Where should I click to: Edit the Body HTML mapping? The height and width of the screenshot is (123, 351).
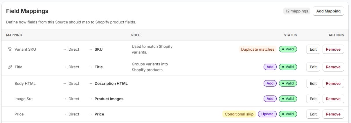click(313, 83)
